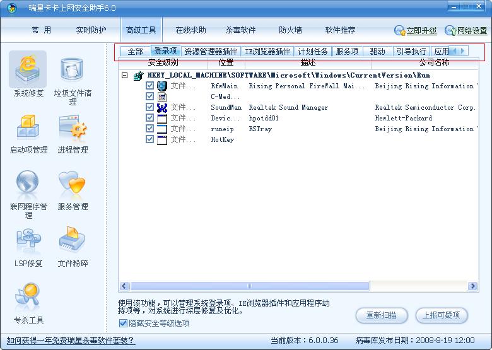This screenshot has width=492, height=350.
Task: Open the 杀毒软件 tab
Action: pos(240,30)
